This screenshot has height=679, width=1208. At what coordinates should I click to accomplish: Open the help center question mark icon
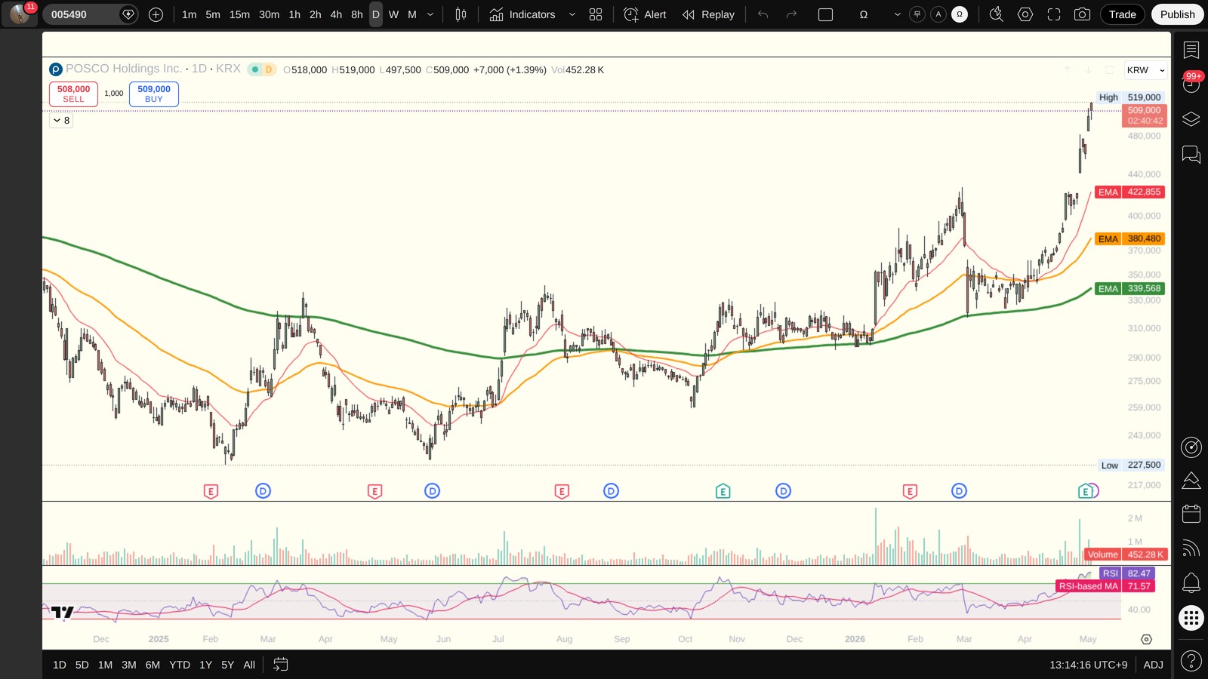tap(1191, 661)
